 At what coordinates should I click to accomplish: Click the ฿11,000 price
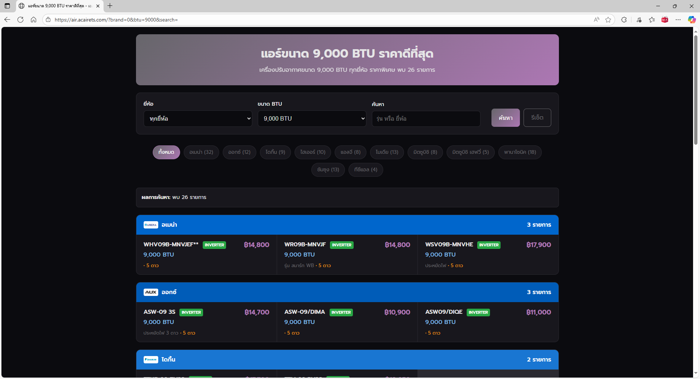pyautogui.click(x=538, y=312)
